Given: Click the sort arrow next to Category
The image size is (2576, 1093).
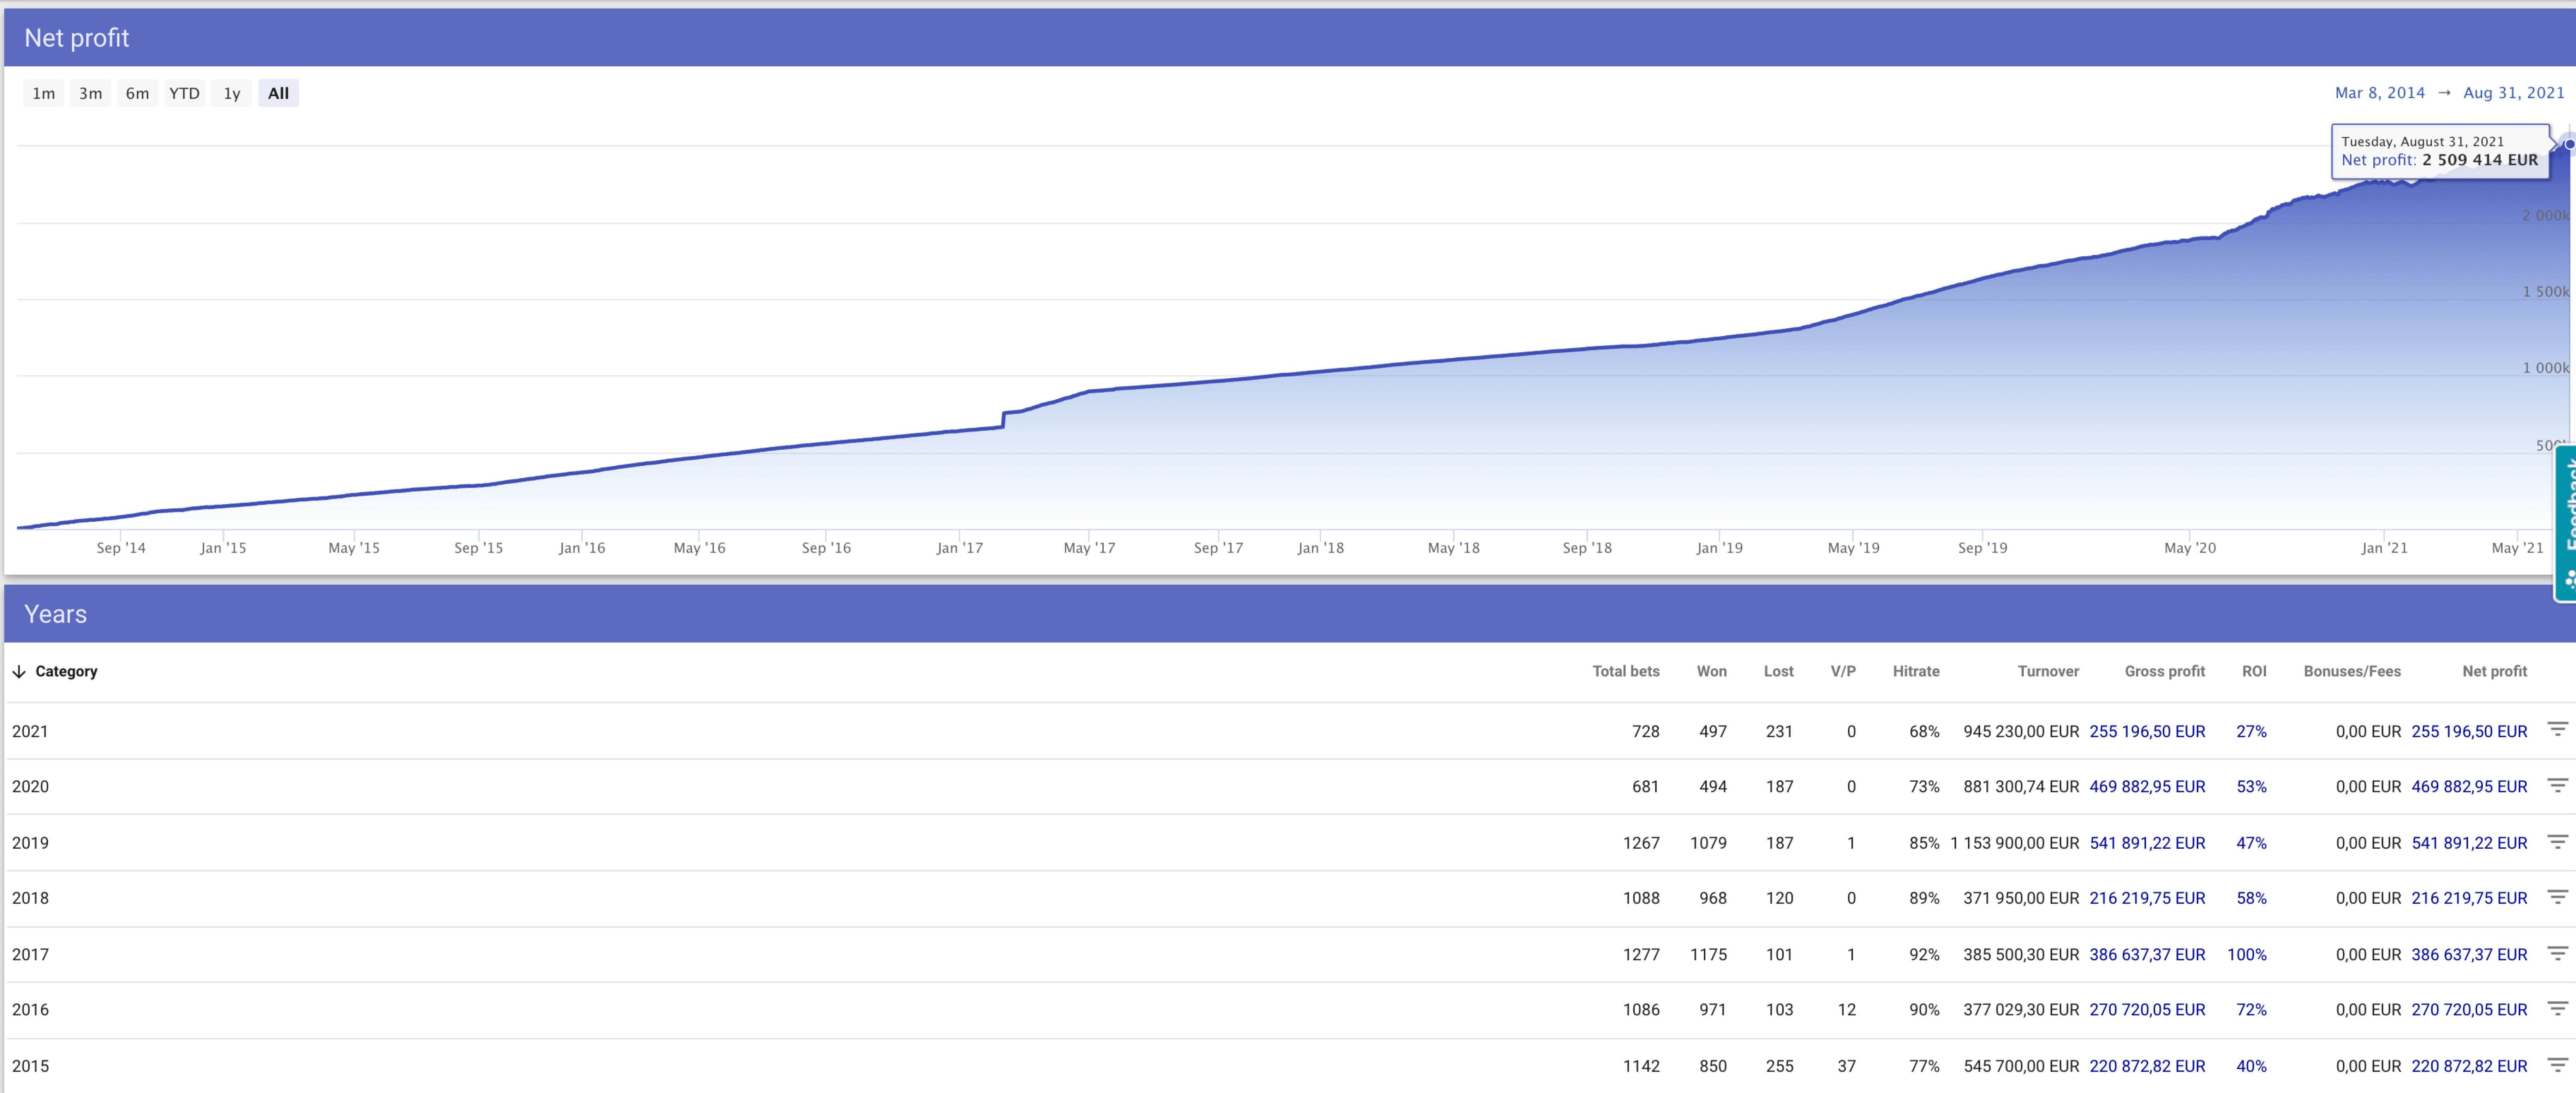Looking at the screenshot, I should pyautogui.click(x=19, y=671).
